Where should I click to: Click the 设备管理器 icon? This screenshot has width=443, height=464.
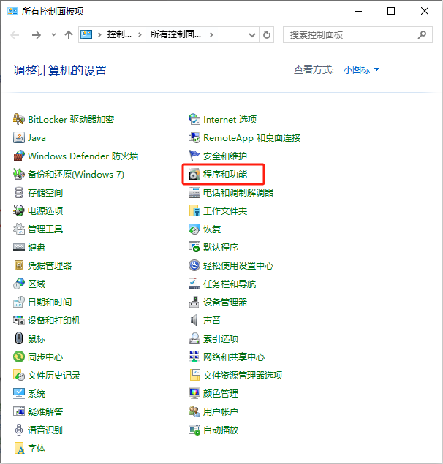click(194, 302)
